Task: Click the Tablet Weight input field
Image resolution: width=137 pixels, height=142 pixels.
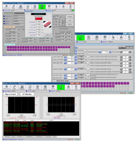Action: (38, 22)
